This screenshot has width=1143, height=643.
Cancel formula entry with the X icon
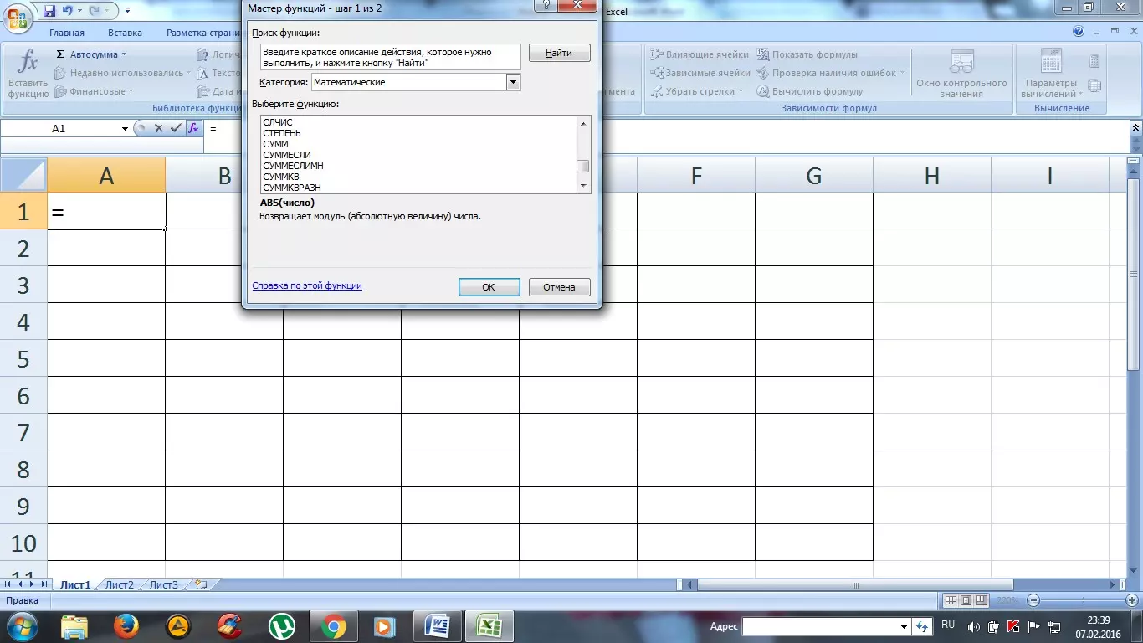158,128
